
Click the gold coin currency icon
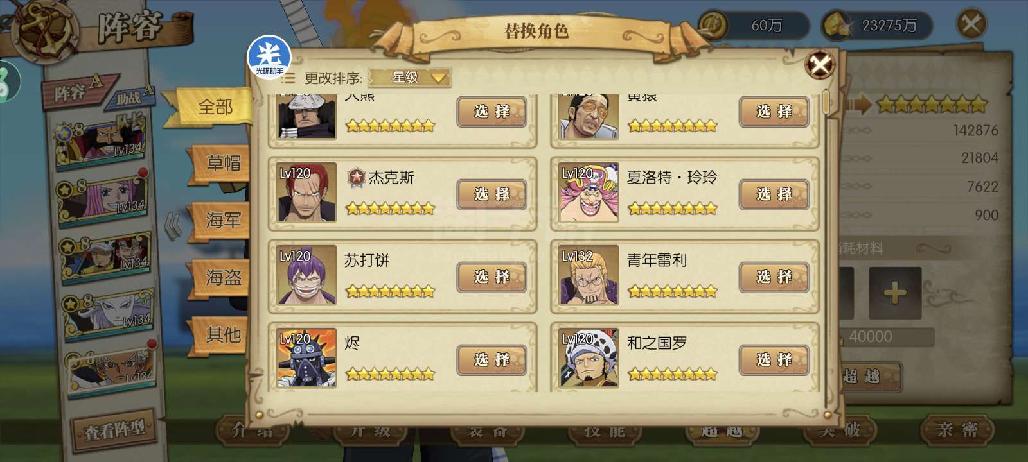click(712, 24)
